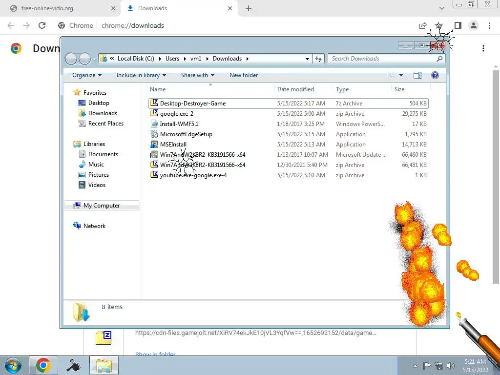Click the search magnifier icon in Explorer
This screenshot has height=375, width=500.
(439, 59)
